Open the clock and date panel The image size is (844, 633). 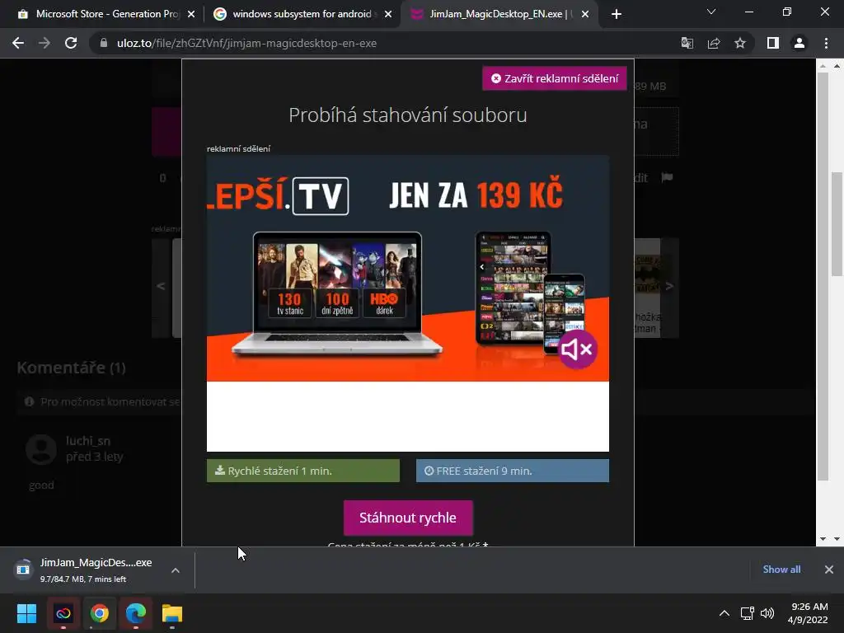click(x=808, y=613)
